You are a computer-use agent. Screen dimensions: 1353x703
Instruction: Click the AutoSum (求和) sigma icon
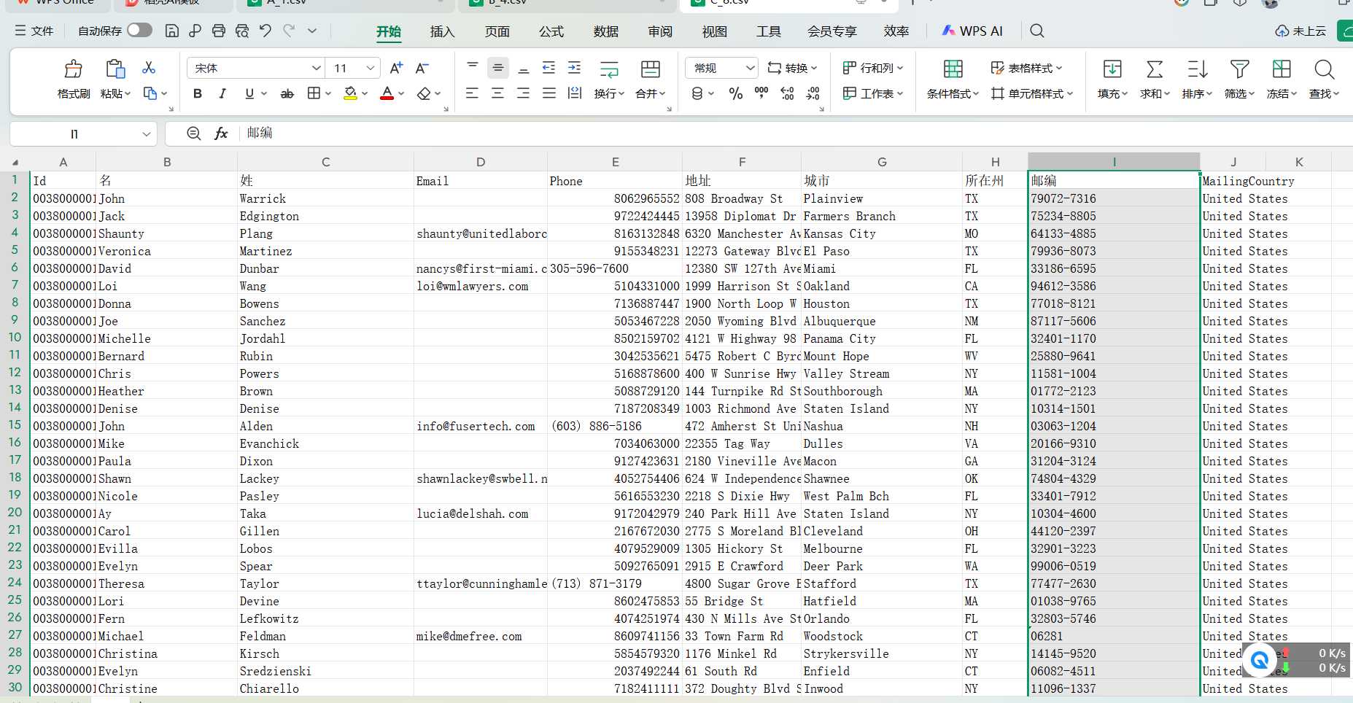pos(1155,69)
